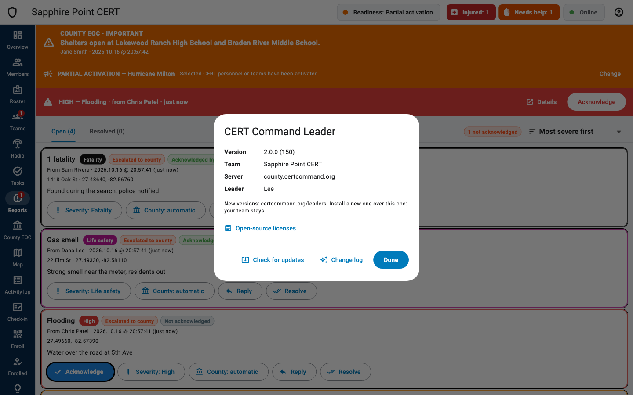The width and height of the screenshot is (633, 395).
Task: Click the account profile icon
Action: click(x=619, y=12)
